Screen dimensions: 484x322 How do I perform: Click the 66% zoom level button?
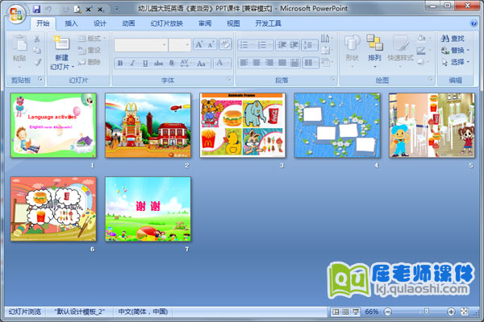[x=371, y=312]
